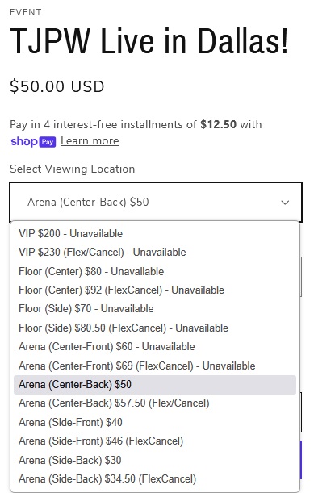
Task: Choose VIP $230 (Flex/Cancel) option
Action: [155, 253]
